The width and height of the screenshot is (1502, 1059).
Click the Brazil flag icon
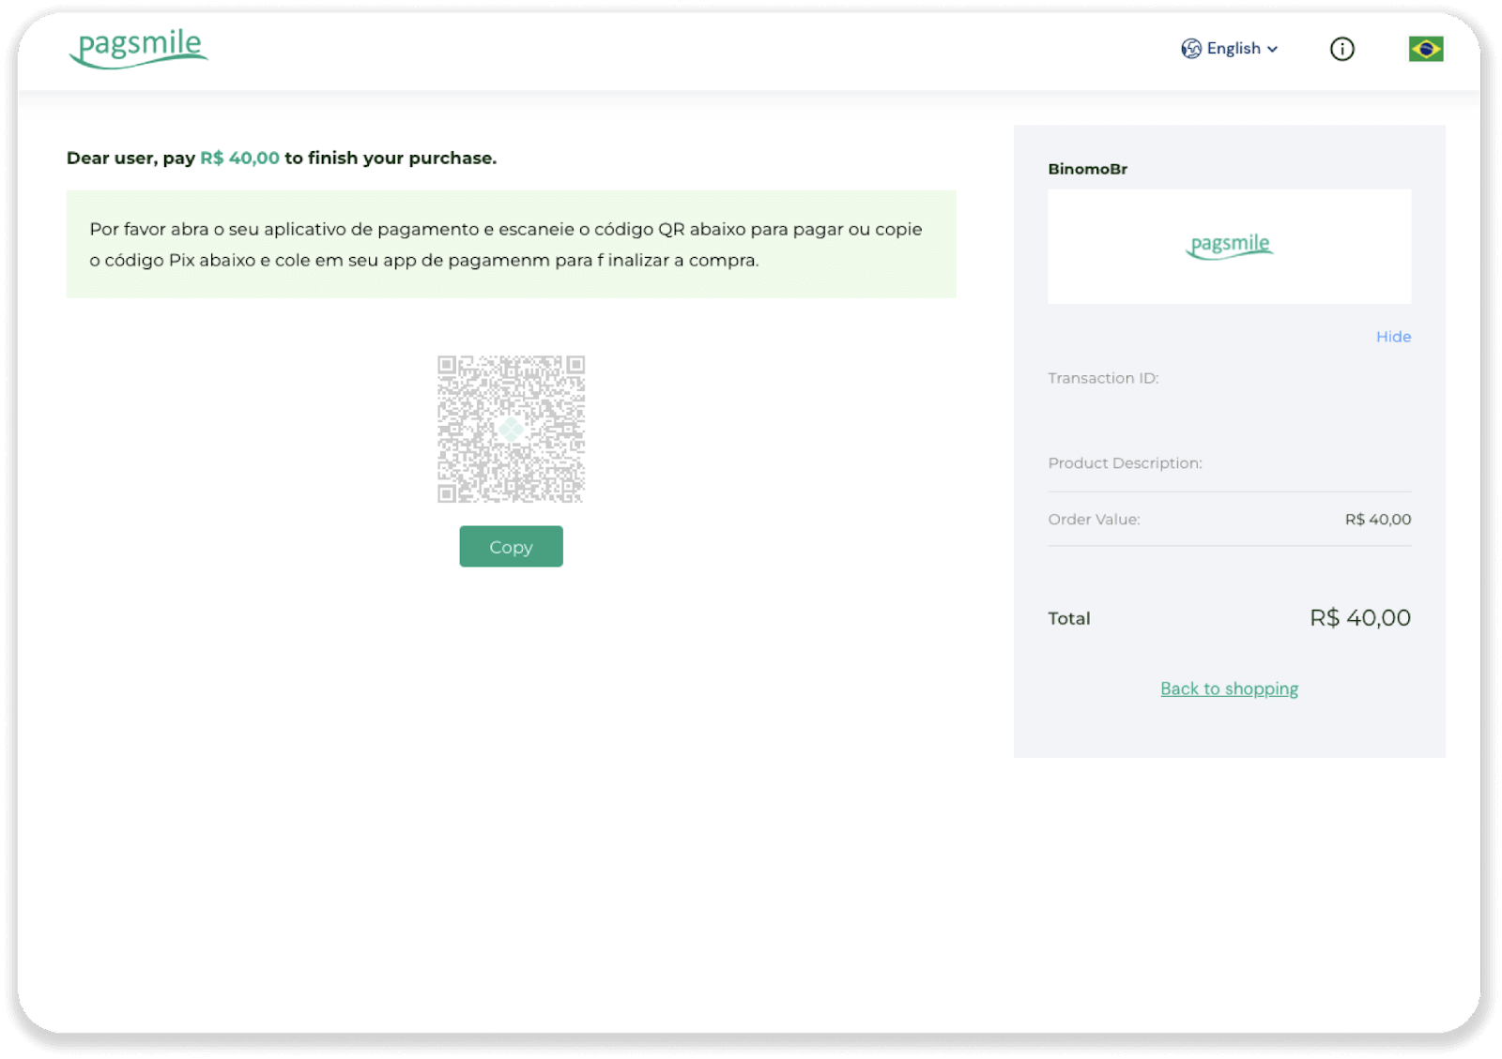(x=1424, y=48)
